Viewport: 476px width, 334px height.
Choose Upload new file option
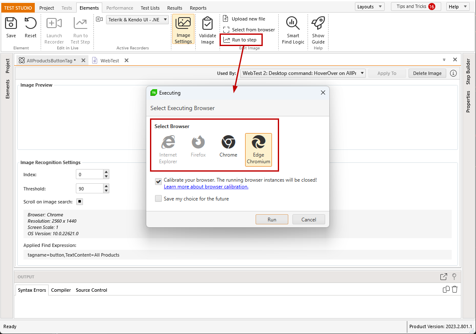[244, 19]
